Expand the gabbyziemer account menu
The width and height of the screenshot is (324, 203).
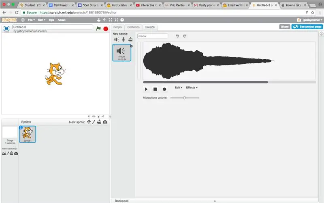point(312,20)
